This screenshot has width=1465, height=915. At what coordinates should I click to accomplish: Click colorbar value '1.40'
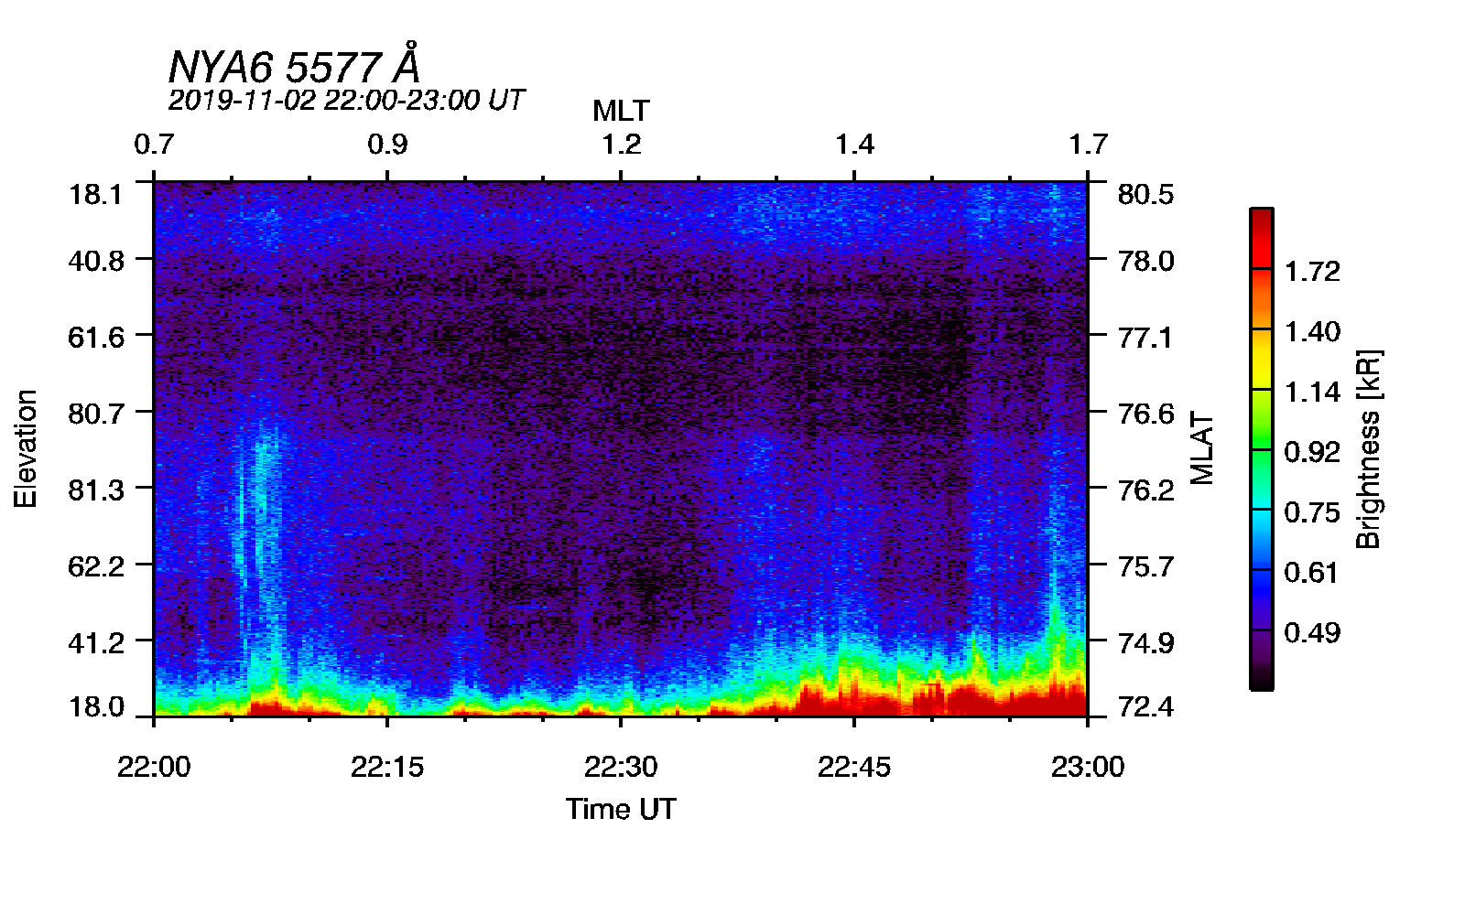click(x=1312, y=332)
